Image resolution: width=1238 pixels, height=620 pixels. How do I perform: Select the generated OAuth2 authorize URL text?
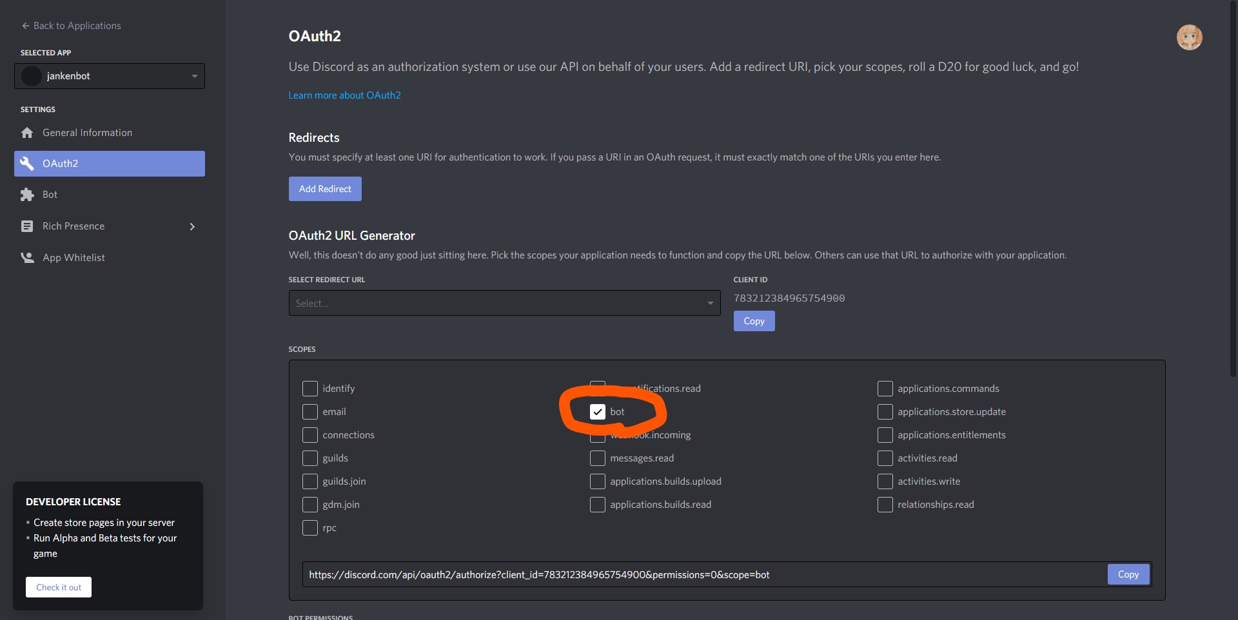tap(539, 574)
